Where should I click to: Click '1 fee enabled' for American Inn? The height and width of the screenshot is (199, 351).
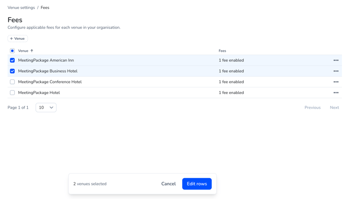231,60
